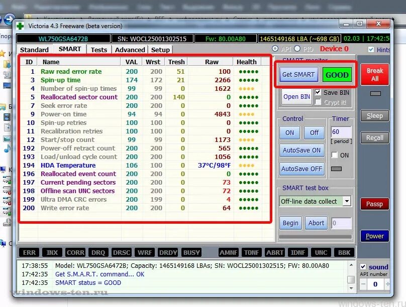The height and width of the screenshot is (307, 406).
Task: Click the DRDY status indicator
Action: pos(168,252)
